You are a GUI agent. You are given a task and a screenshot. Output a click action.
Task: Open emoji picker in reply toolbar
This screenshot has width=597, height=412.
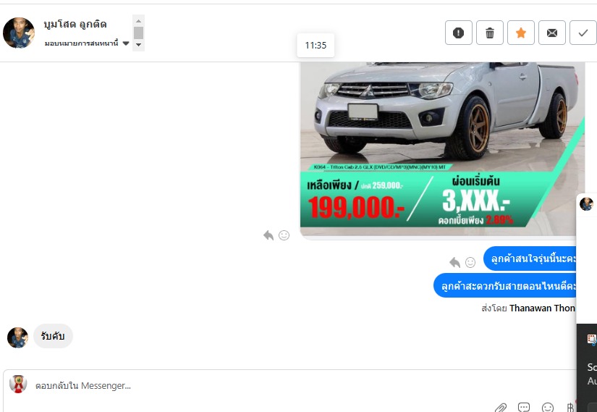[x=548, y=408]
